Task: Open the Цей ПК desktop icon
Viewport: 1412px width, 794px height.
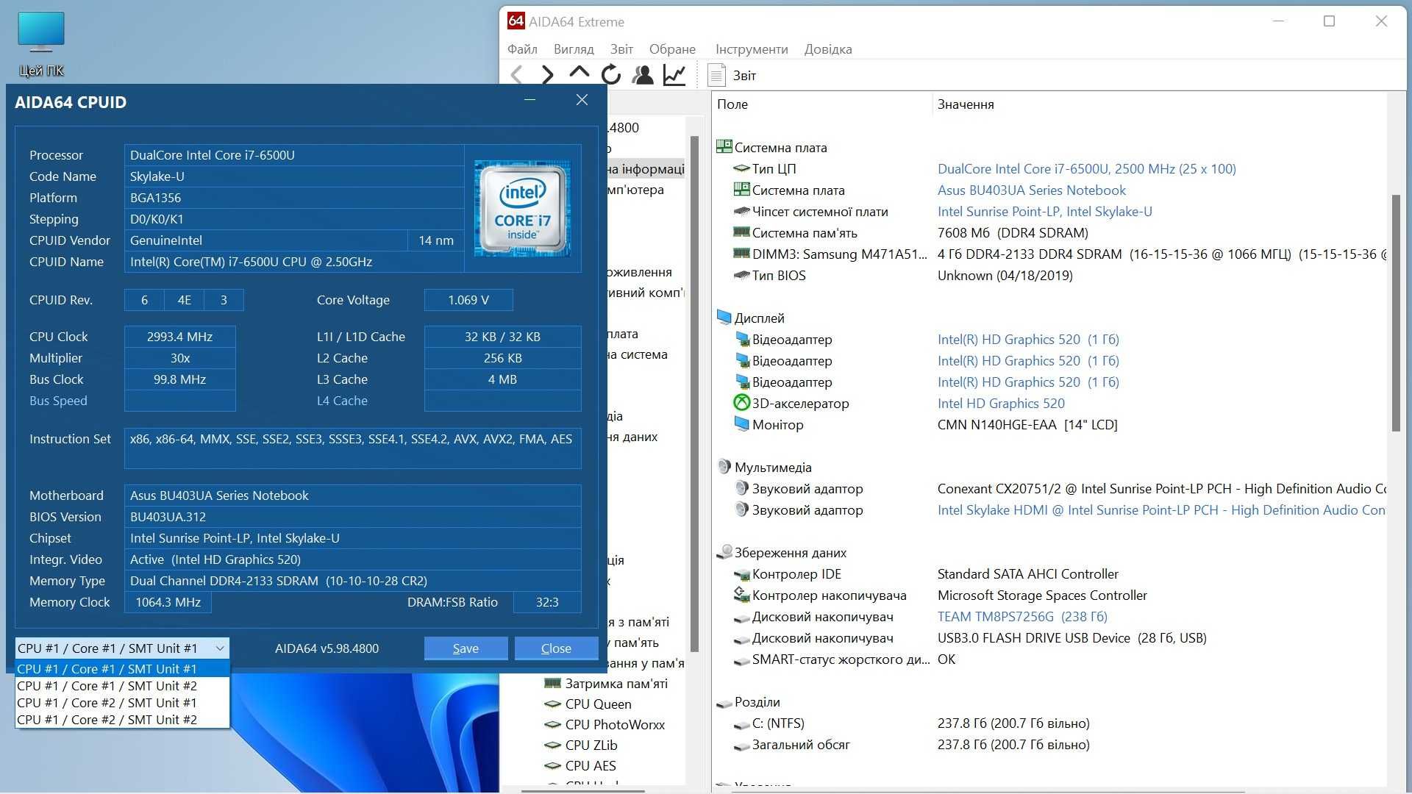Action: [41, 44]
